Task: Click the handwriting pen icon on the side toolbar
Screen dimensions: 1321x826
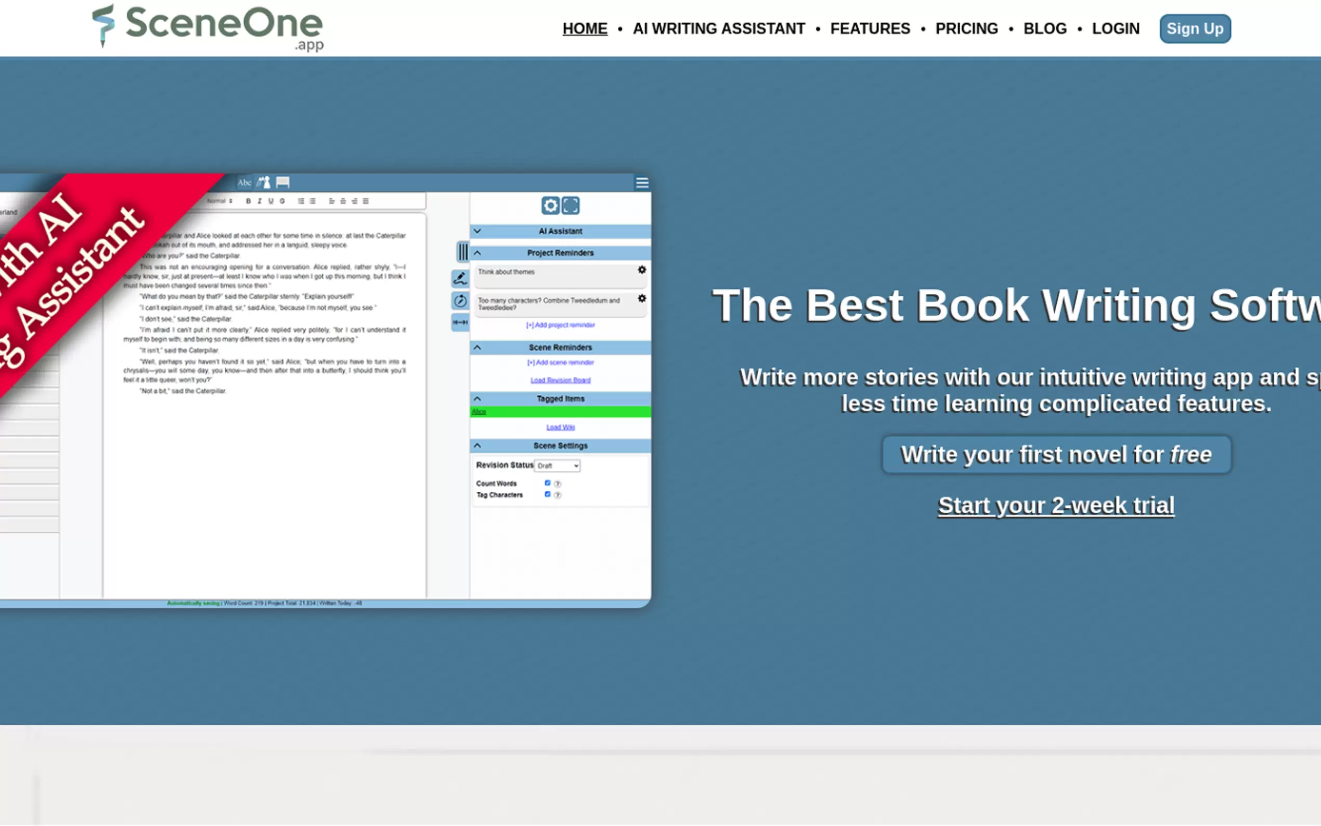Action: [x=460, y=279]
